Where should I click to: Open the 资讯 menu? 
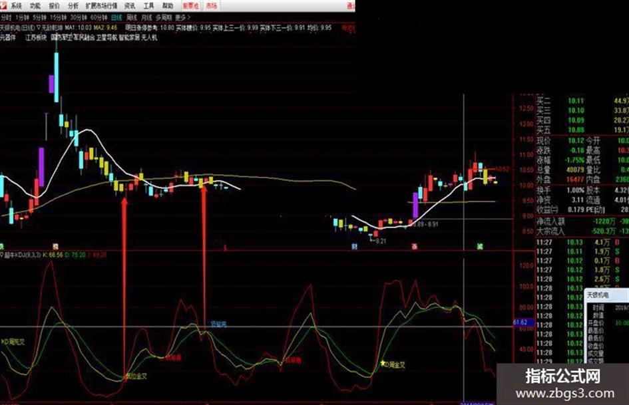[130, 5]
